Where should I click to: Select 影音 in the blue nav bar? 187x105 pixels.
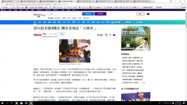[x=108, y=22]
